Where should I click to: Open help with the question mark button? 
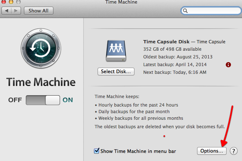[x=234, y=151]
